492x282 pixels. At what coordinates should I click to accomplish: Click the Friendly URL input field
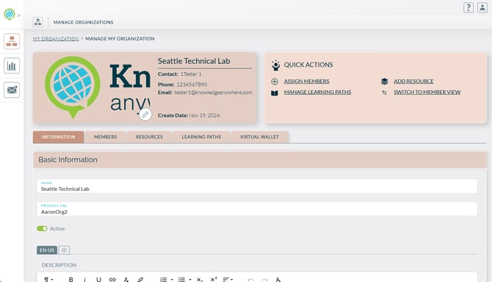pos(257,209)
